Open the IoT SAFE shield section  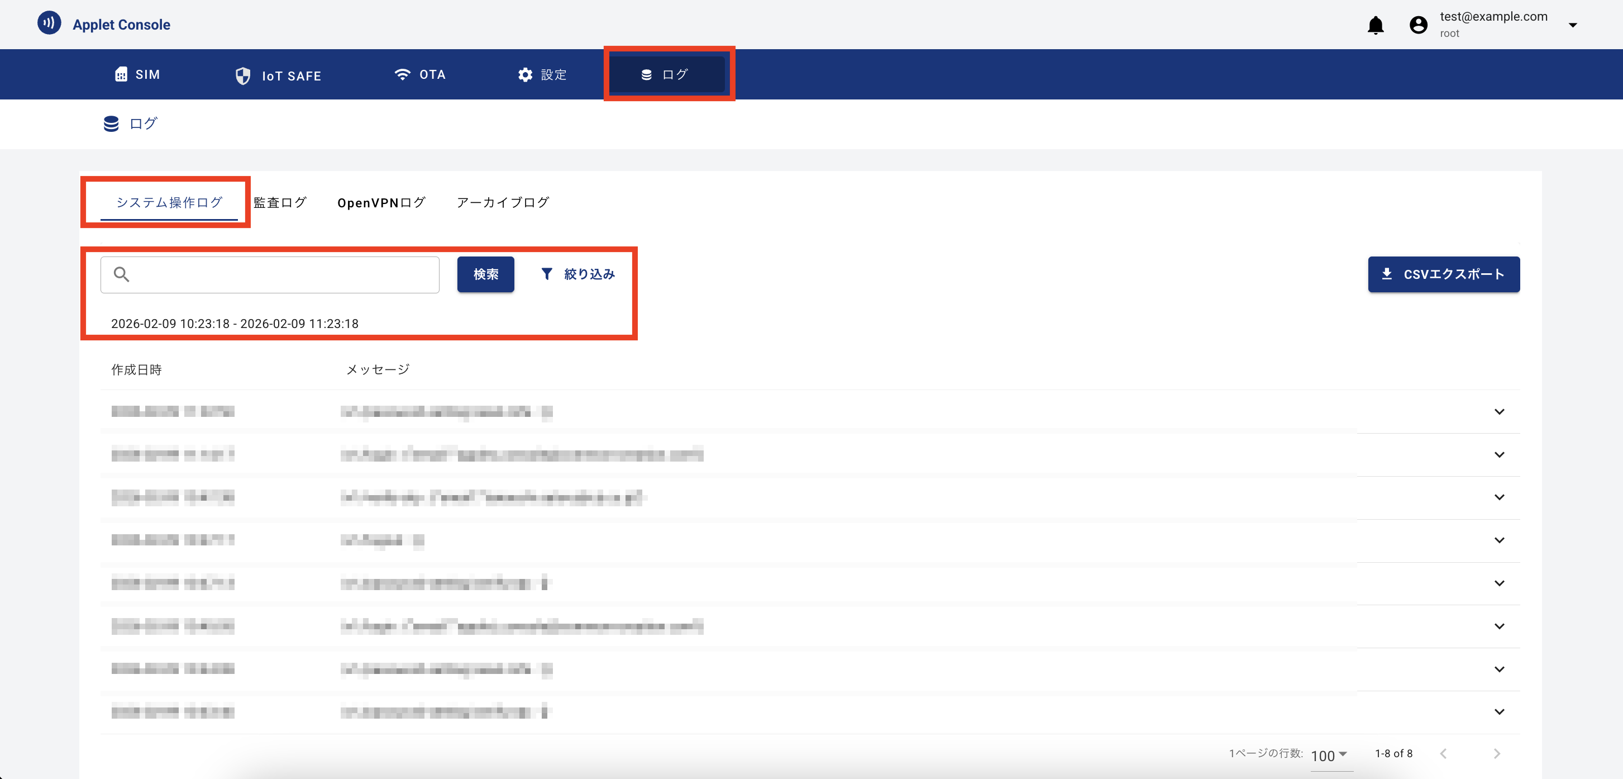click(278, 75)
